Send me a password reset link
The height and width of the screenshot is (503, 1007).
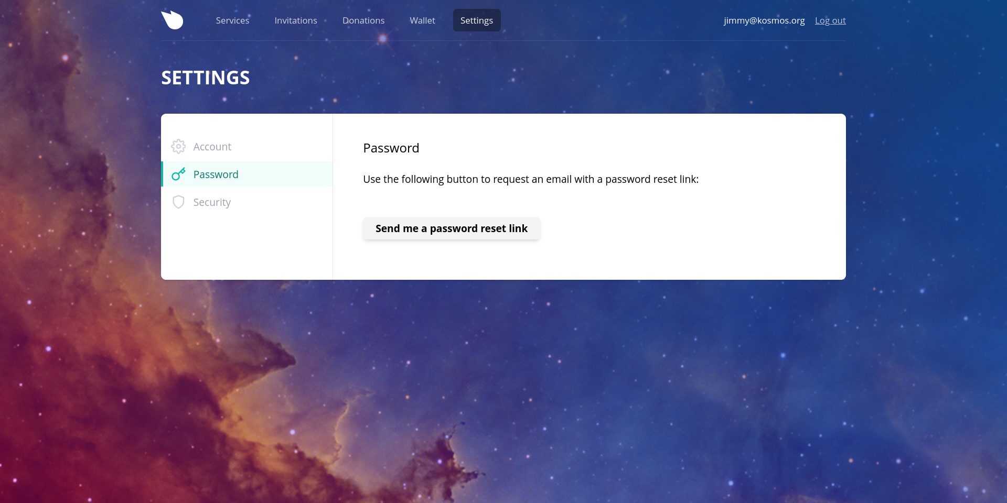point(452,228)
